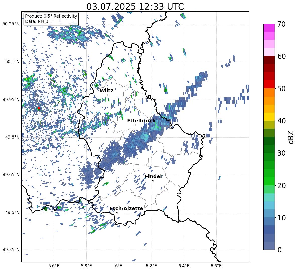Click the colorbar tick label 20
This screenshot has height=271, width=297.
coord(282,186)
